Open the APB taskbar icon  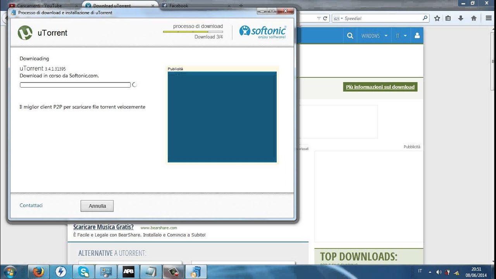coord(128,272)
